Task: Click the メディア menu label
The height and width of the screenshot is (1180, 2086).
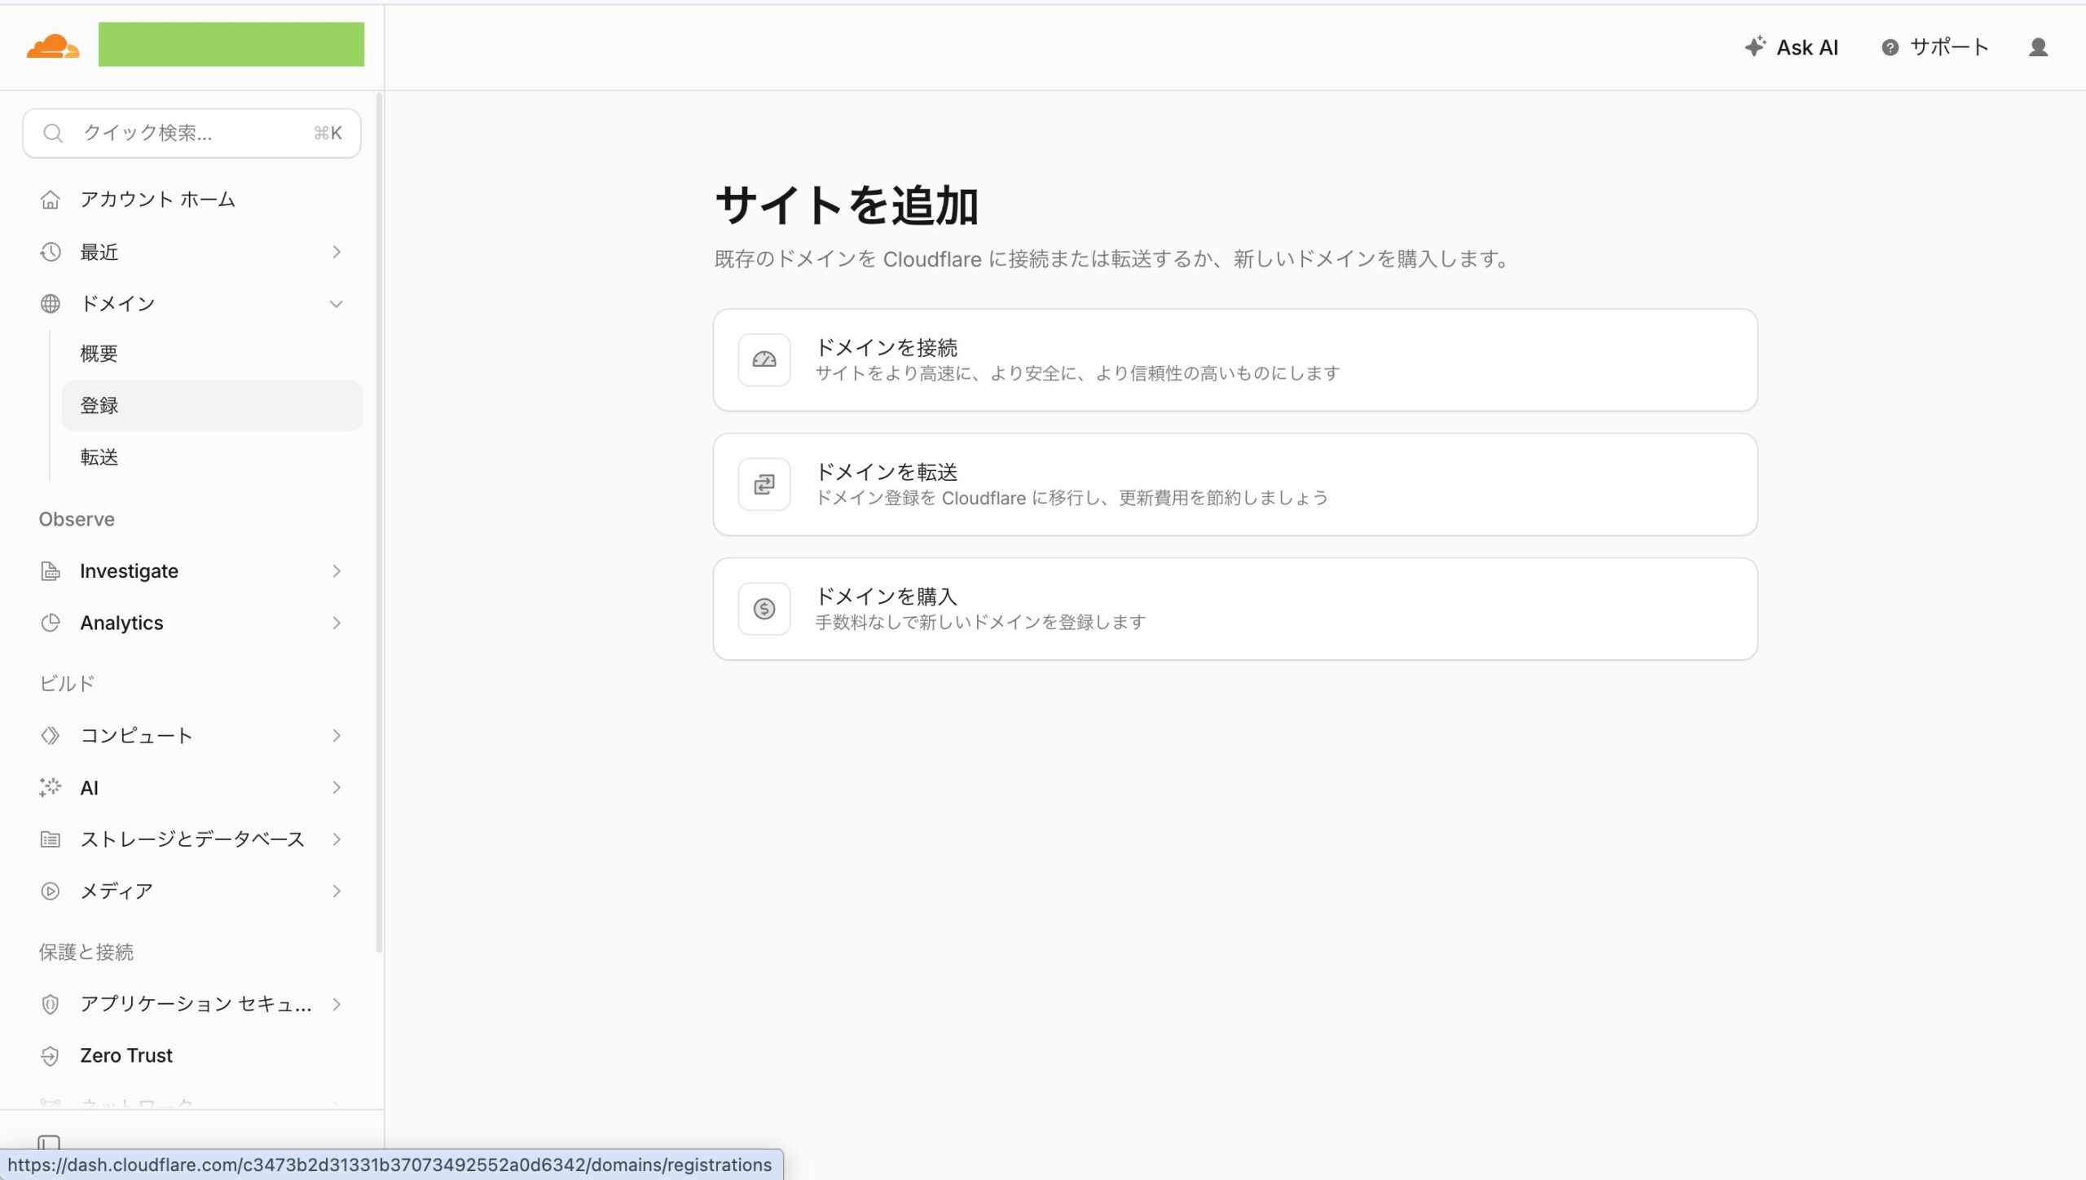Action: coord(117,892)
